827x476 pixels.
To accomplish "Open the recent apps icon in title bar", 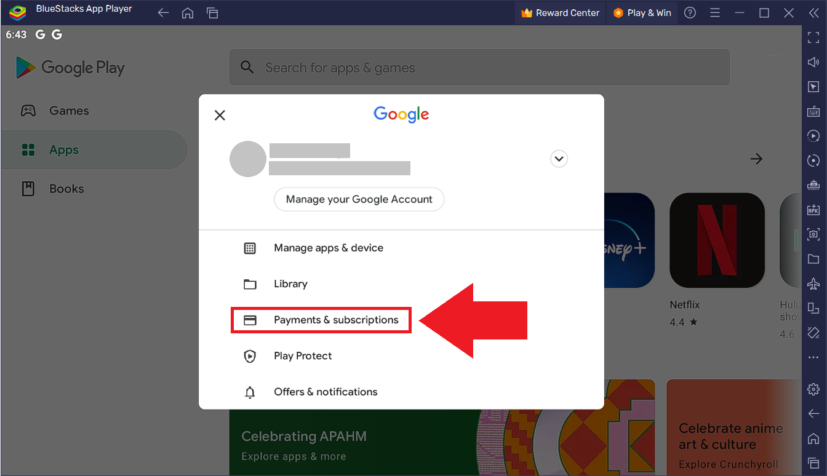I will (x=212, y=13).
